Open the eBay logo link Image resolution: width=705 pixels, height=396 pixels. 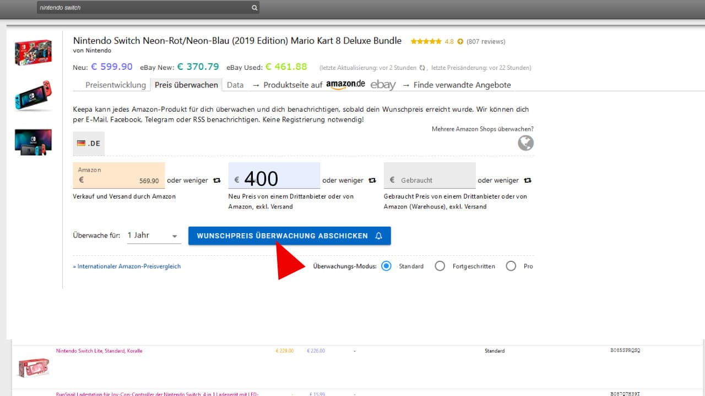383,85
